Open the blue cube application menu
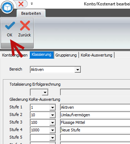 point(7,8)
